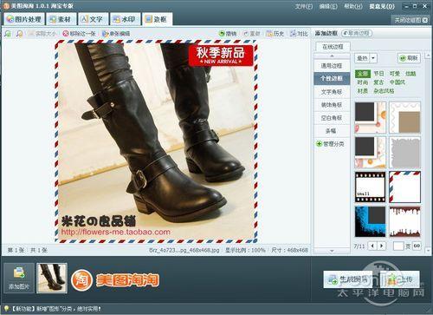Screen dimensions: 433x315
Task: Select the 在线边框 online borders tab
Action: tap(333, 47)
